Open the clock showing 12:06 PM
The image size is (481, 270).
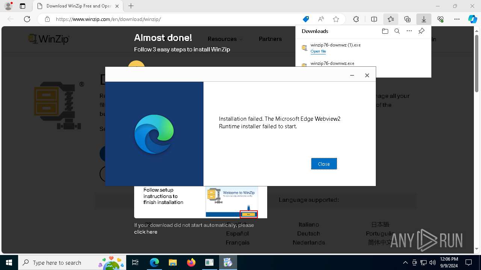click(x=449, y=262)
